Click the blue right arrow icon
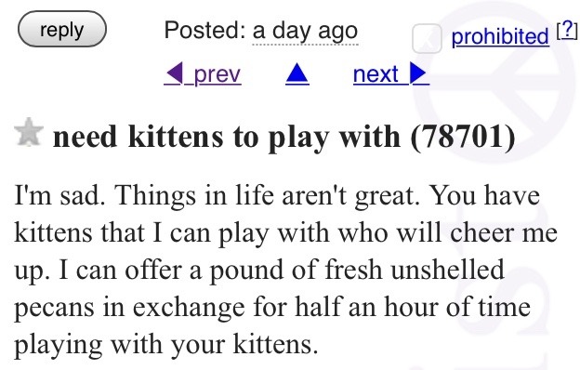580x370 pixels. click(418, 73)
